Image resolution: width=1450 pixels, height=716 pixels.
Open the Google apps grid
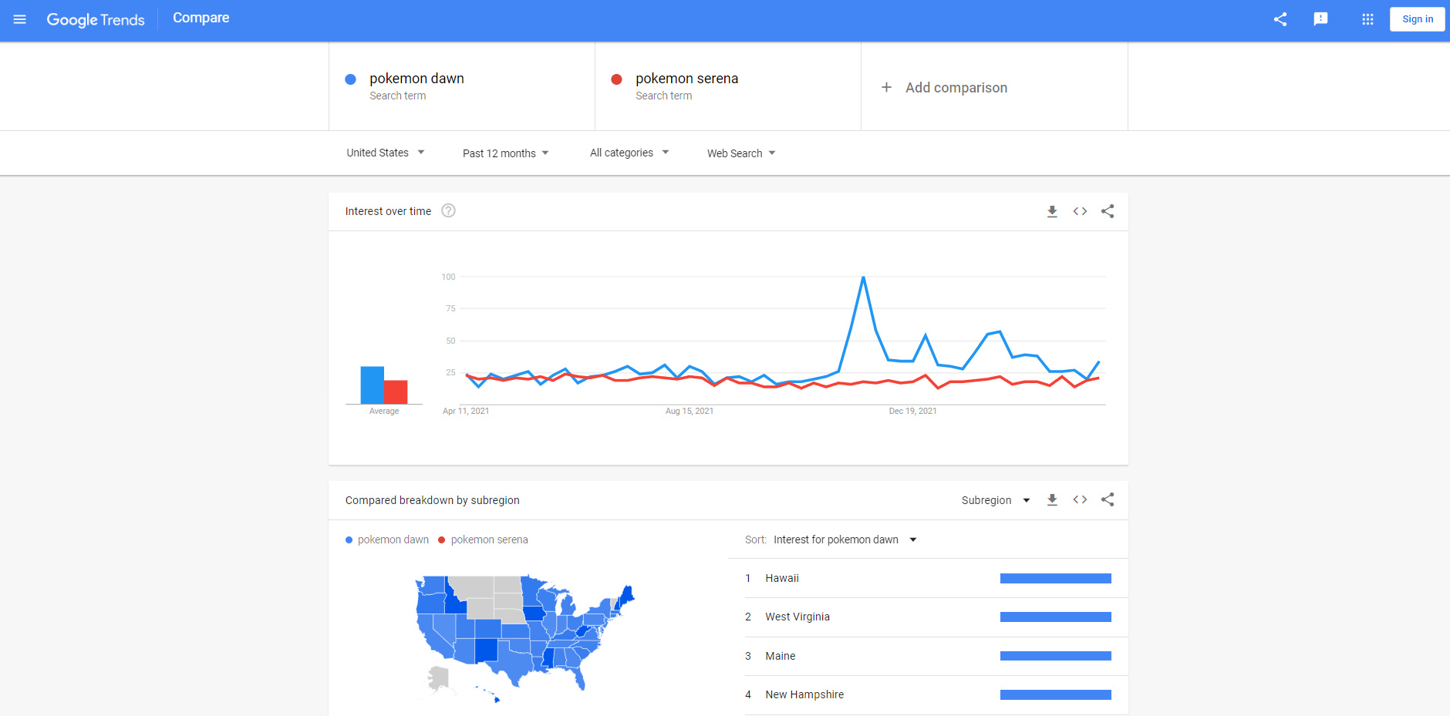click(1367, 19)
